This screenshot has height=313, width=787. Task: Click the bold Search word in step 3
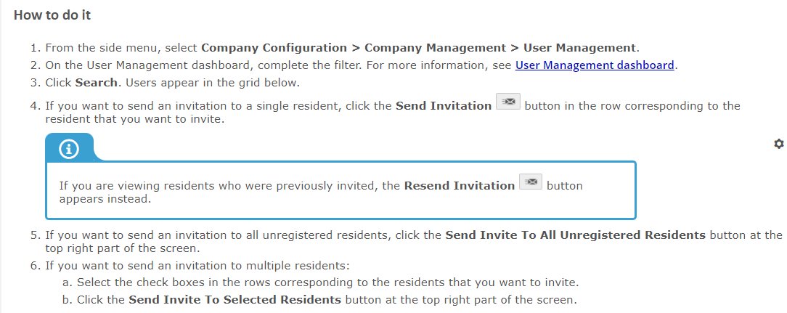tap(96, 83)
